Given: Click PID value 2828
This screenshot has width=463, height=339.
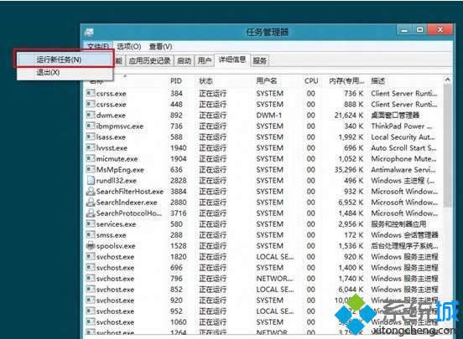Looking at the screenshot, I should tap(179, 181).
